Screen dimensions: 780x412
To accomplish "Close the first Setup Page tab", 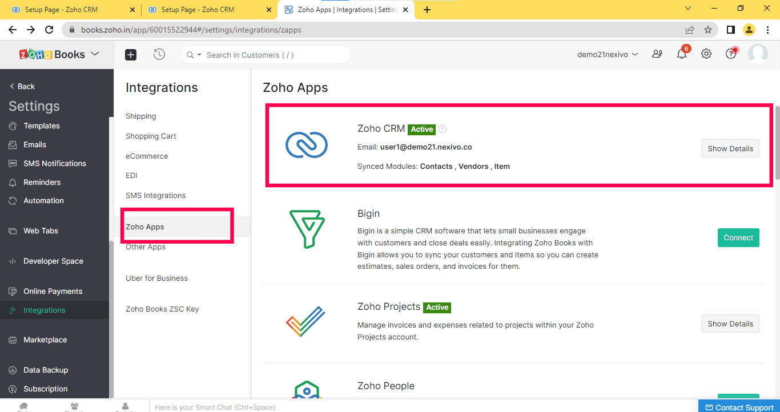I will pos(132,10).
